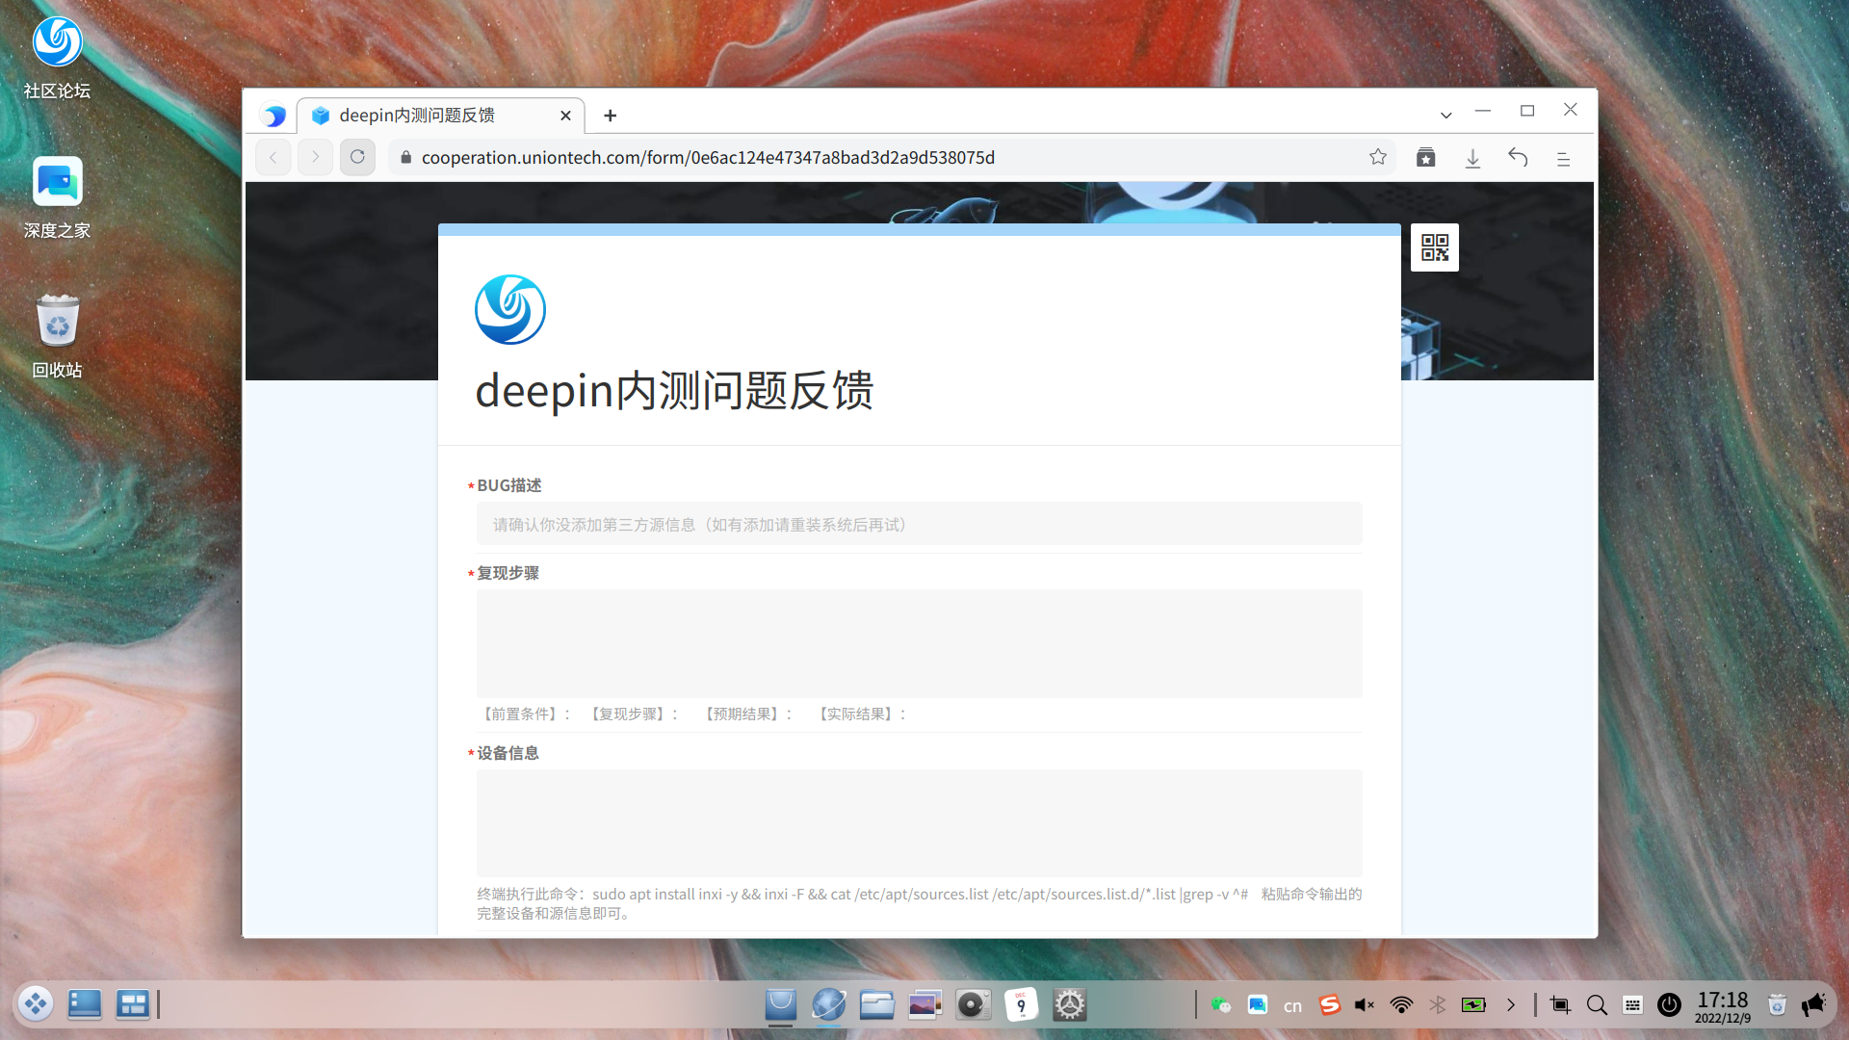Close the deepin内测问题反馈 tab
1849x1040 pixels.
[x=565, y=116]
